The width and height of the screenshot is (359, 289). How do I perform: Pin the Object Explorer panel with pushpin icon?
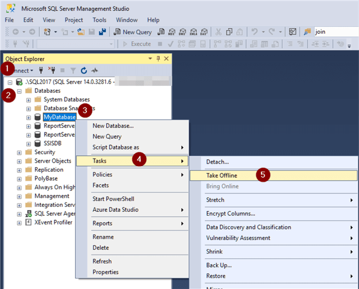158,59
